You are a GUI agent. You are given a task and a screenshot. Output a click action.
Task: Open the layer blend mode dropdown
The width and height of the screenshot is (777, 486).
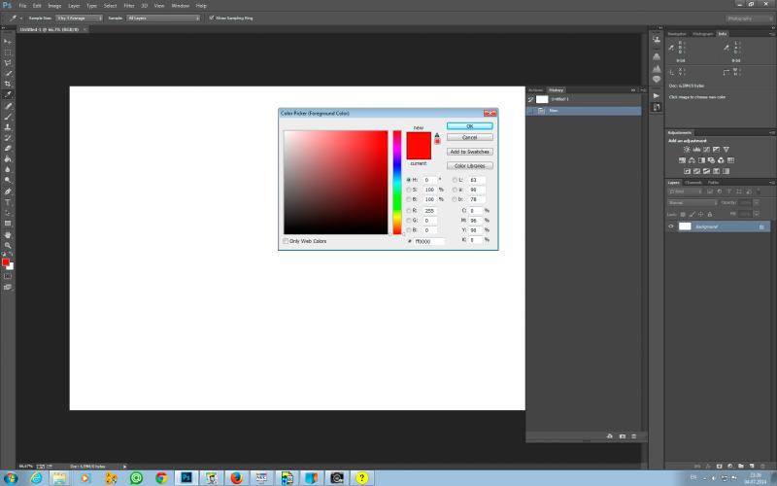[x=693, y=203]
